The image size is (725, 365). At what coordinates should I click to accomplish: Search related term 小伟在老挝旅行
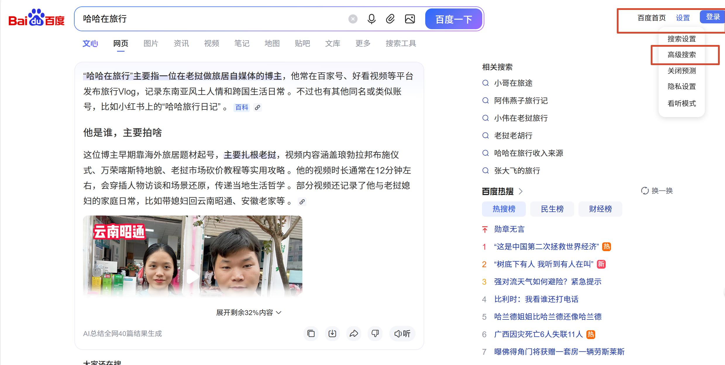point(521,118)
